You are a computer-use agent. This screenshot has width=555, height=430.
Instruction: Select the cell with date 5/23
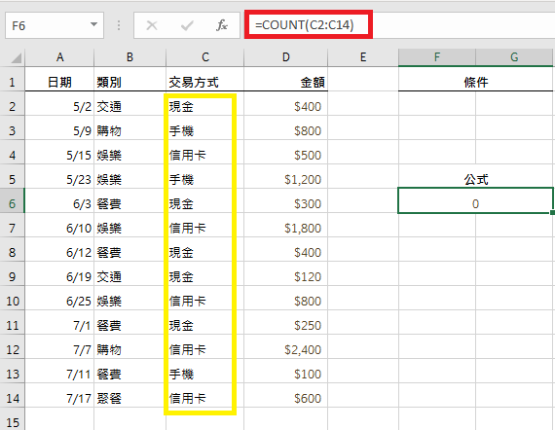coord(59,179)
